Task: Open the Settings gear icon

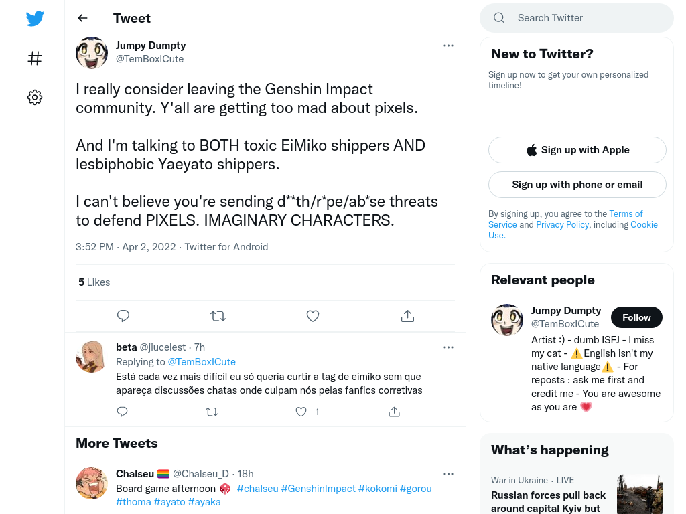Action: pyautogui.click(x=35, y=97)
